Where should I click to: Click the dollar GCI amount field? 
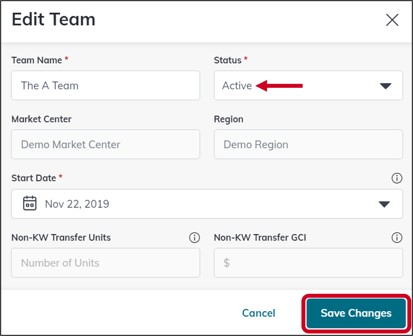click(308, 263)
